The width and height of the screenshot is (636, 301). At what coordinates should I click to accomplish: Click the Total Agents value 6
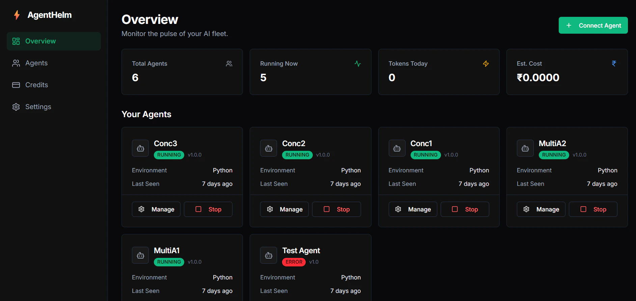(x=135, y=78)
